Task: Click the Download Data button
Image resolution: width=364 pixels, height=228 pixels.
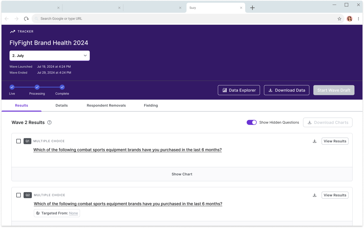Action: (x=287, y=90)
